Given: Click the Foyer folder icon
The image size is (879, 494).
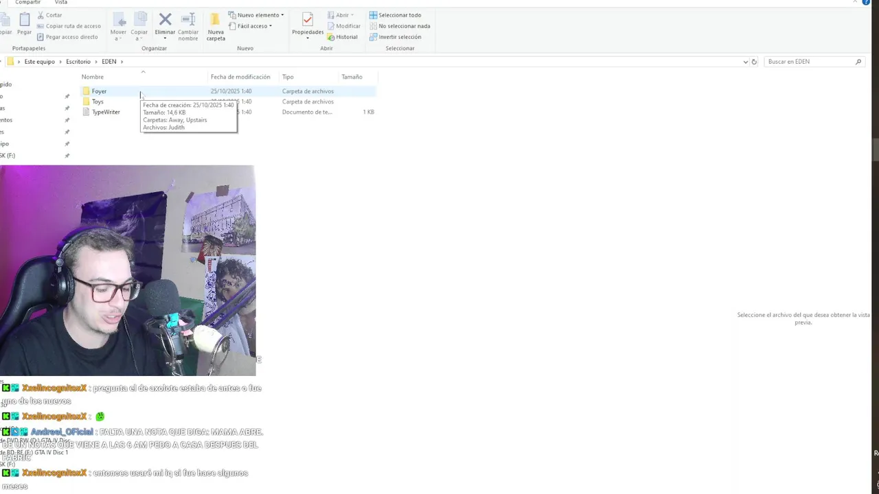Looking at the screenshot, I should [x=86, y=91].
